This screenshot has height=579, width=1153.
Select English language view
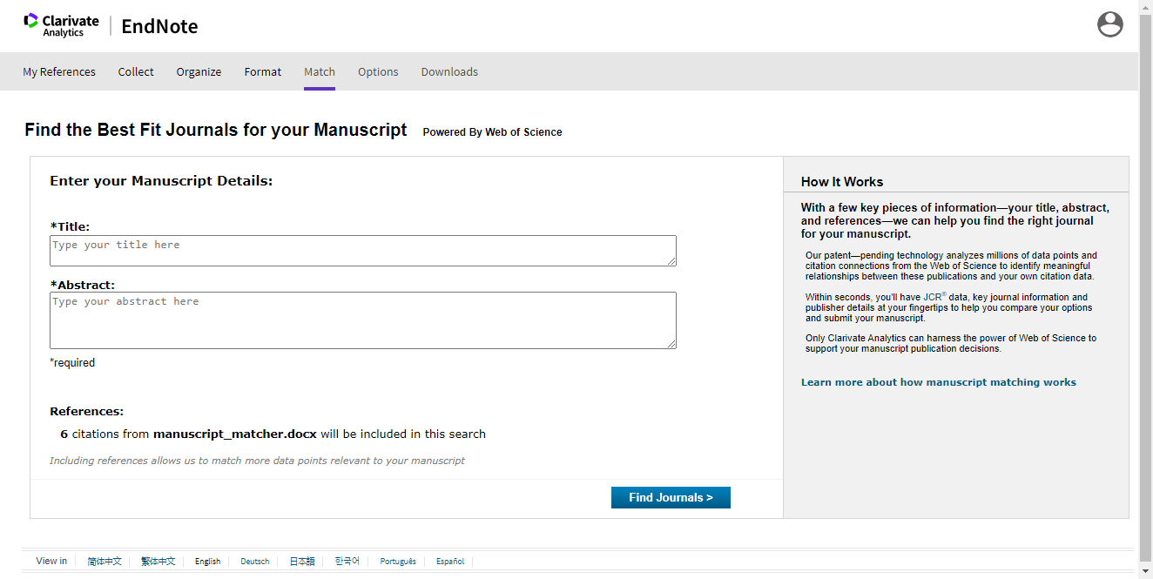tap(207, 562)
